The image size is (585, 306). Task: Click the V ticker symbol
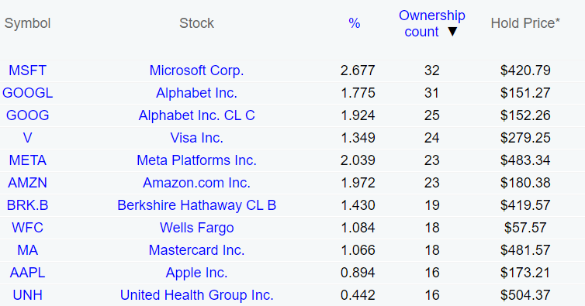[28, 138]
